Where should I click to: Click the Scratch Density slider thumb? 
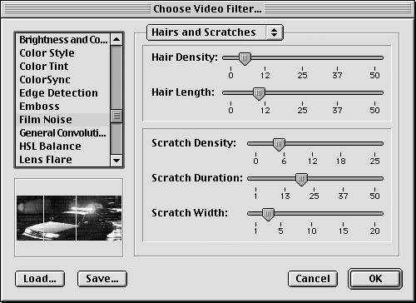coord(279,145)
